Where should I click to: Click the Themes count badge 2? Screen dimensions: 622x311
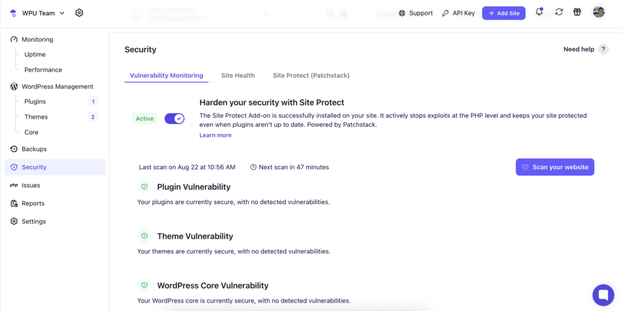[93, 117]
